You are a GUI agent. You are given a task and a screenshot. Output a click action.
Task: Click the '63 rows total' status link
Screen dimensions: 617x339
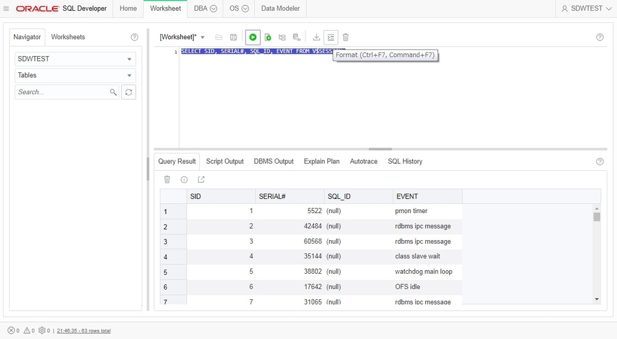[x=83, y=331]
